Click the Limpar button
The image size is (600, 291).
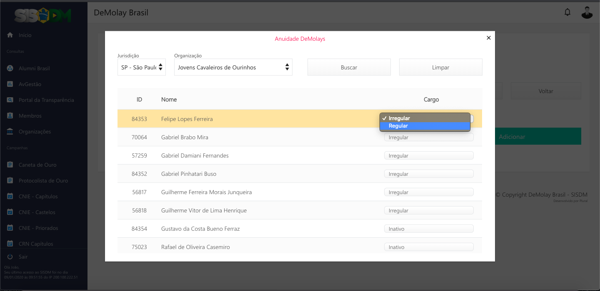tap(441, 67)
